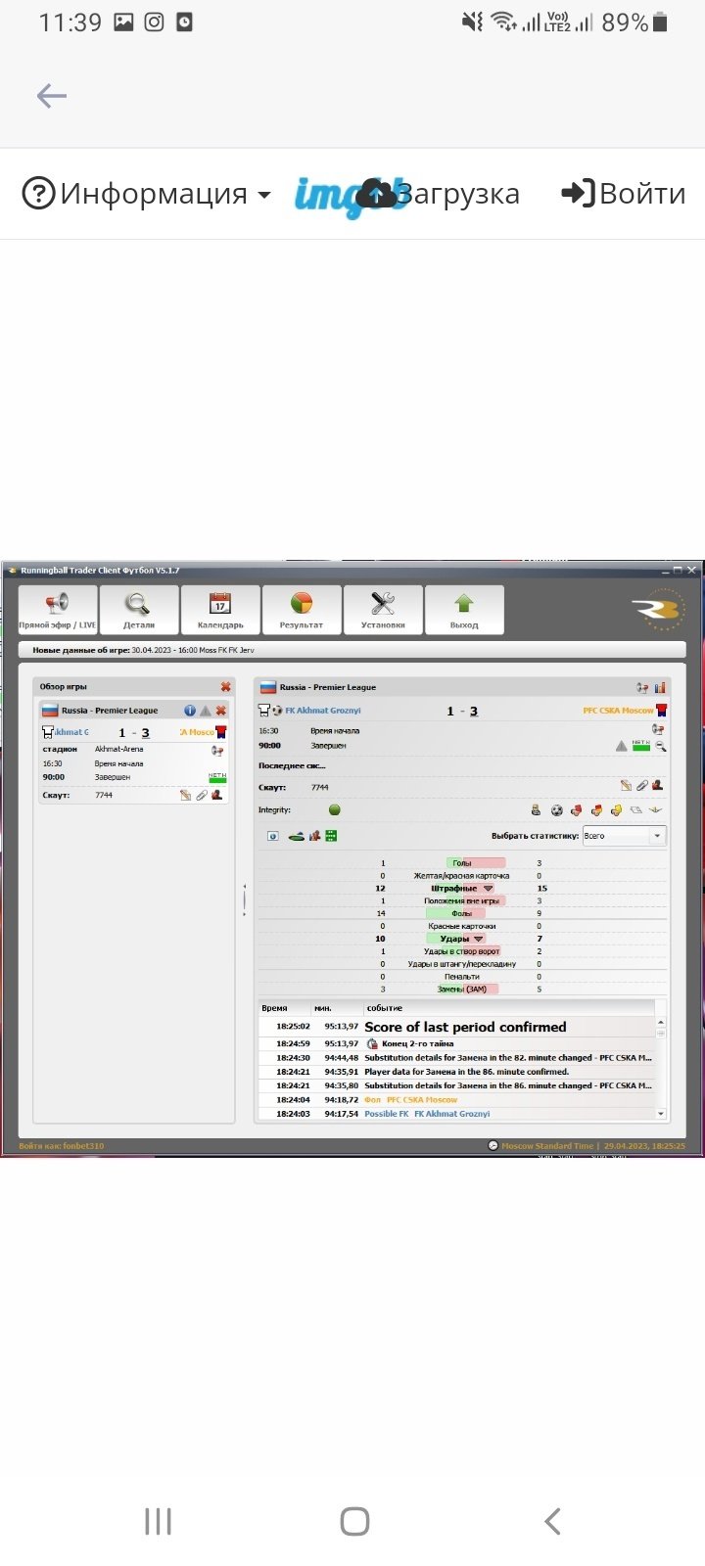The width and height of the screenshot is (705, 1566).
Task: Close the Обзор игры panel with red X
Action: [225, 687]
